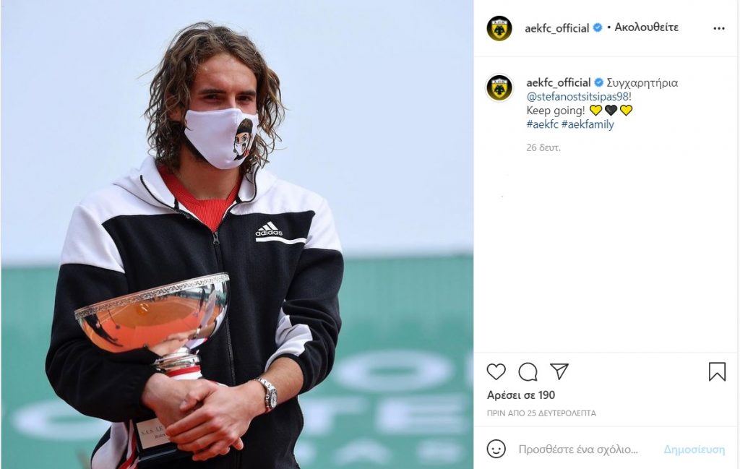Save the post with the bookmark icon
Screen dimensions: 740x469
717,371
